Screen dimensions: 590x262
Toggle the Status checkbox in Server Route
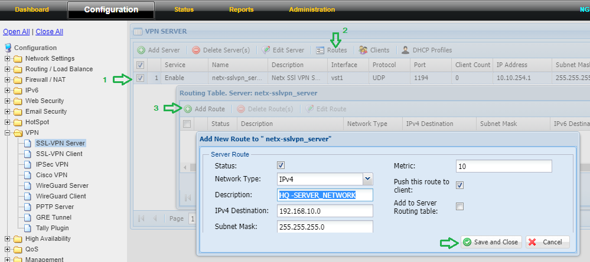click(281, 165)
